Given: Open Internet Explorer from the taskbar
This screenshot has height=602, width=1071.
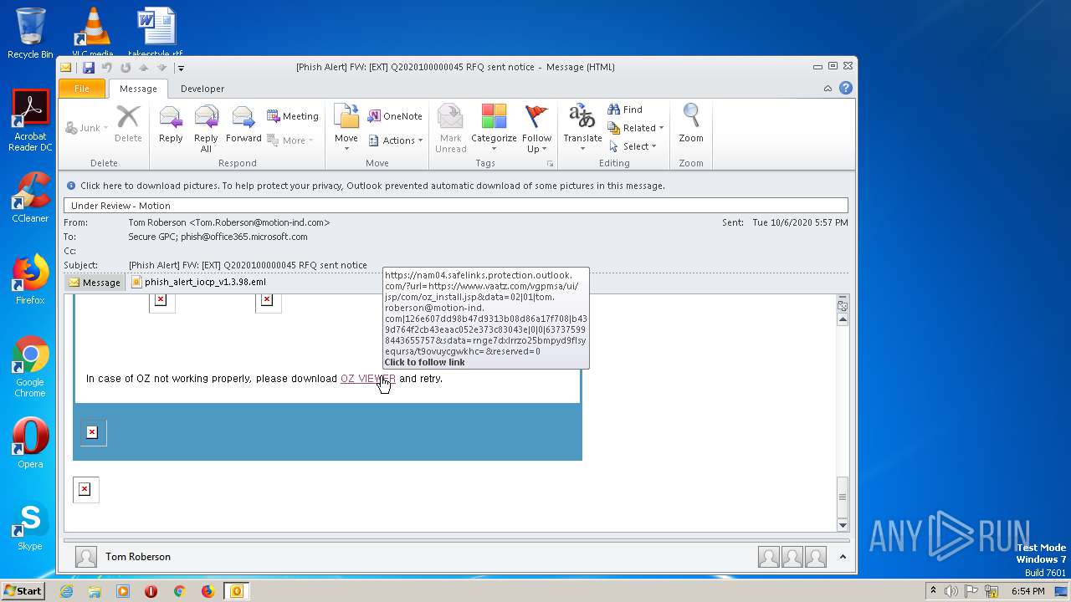Looking at the screenshot, I should coord(66,591).
